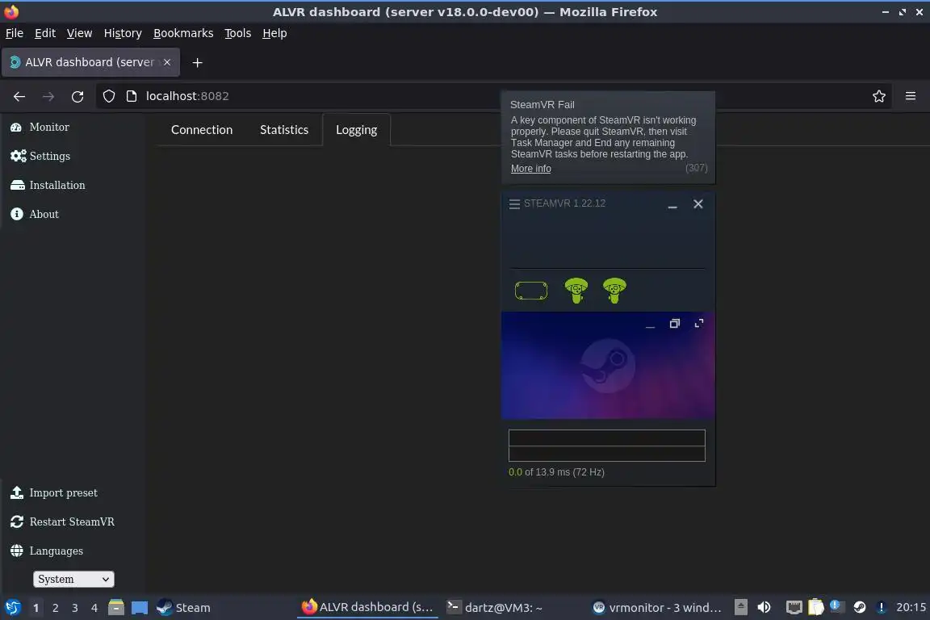
Task: Open the System language dropdown
Action: pos(73,579)
